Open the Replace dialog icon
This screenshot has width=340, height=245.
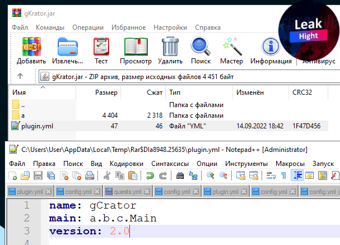pyautogui.click(x=193, y=175)
